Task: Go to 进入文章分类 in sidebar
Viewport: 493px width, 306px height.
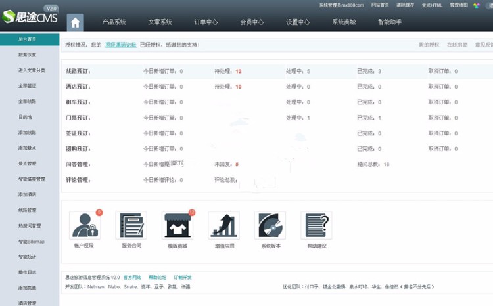Action: 32,70
